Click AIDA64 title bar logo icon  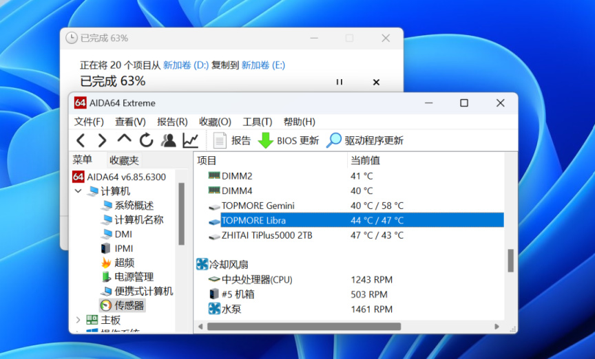coord(80,102)
